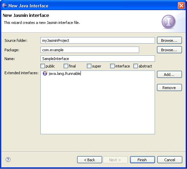Close the New Java Interface dialog
Screen dimensions: 187x169
point(181,5)
